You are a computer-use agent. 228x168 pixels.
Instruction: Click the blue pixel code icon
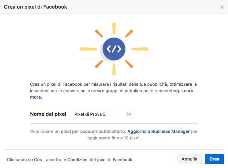[114, 49]
